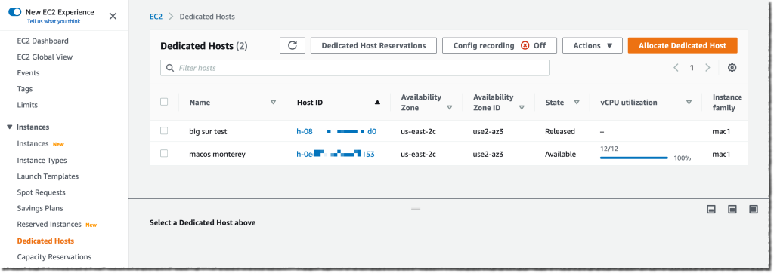
Task: Click the Available state cell
Action: point(560,155)
